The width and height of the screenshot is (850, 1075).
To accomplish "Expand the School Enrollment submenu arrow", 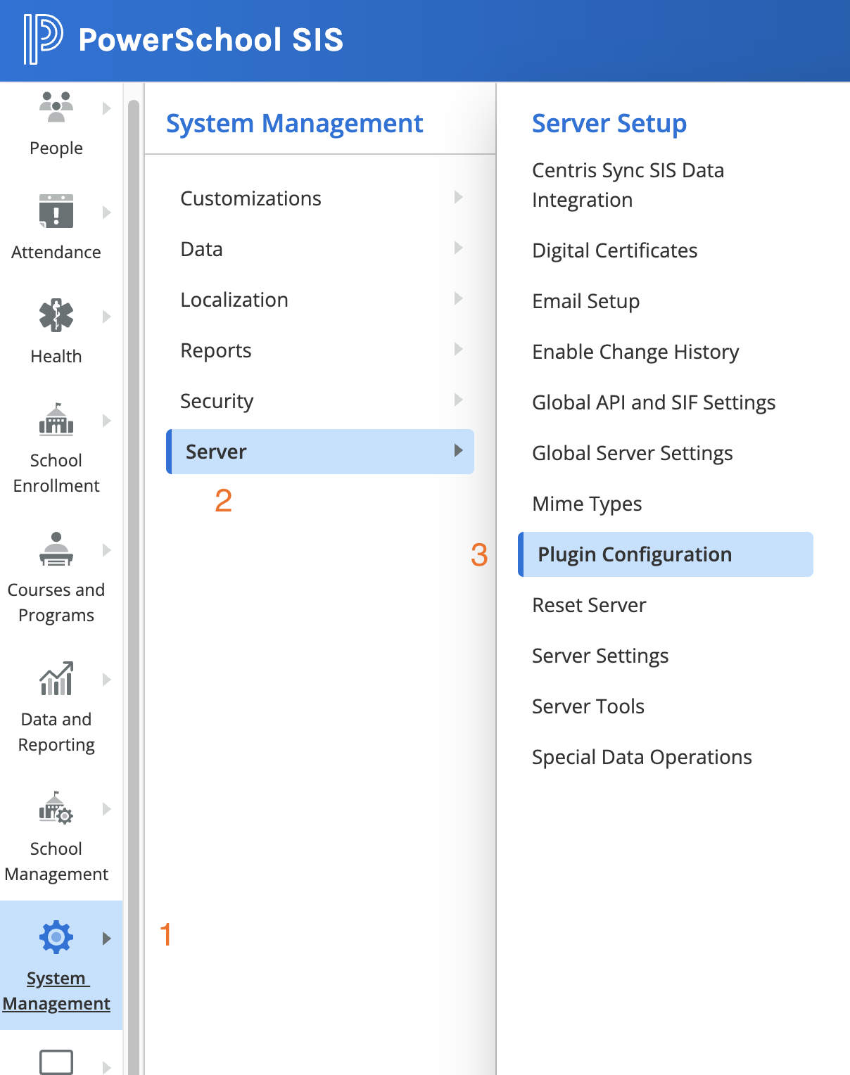I will [107, 421].
